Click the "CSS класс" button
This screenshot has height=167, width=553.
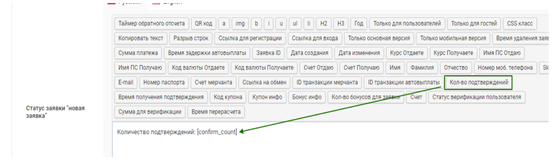pyautogui.click(x=520, y=24)
